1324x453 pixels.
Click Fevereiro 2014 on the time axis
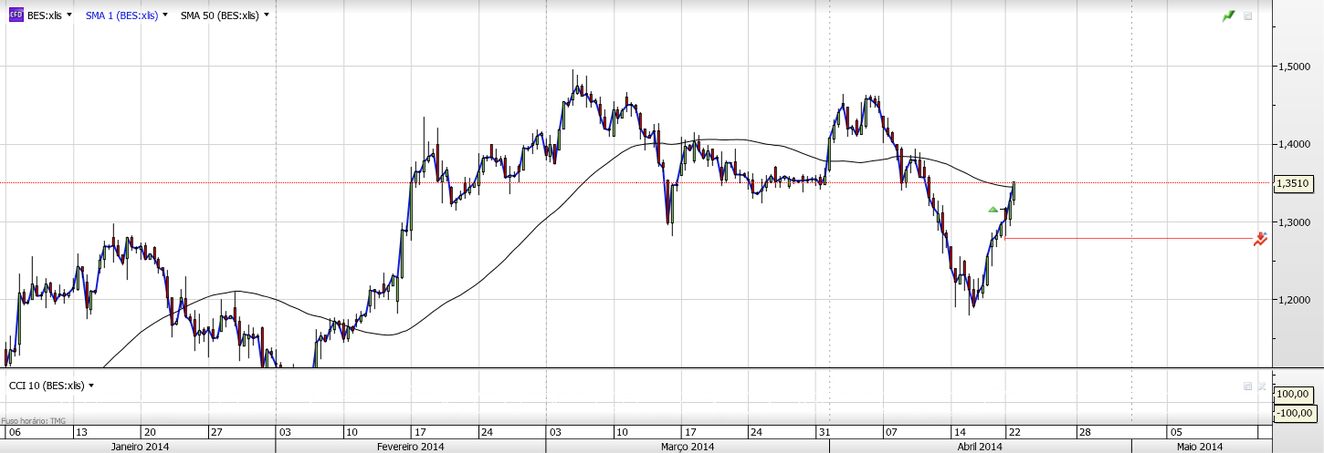pos(410,447)
